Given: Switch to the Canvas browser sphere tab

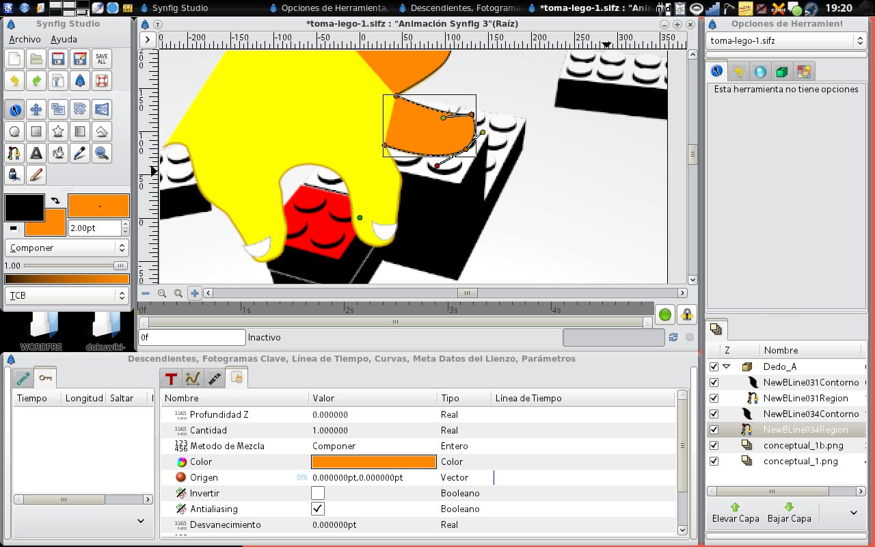Looking at the screenshot, I should 759,71.
